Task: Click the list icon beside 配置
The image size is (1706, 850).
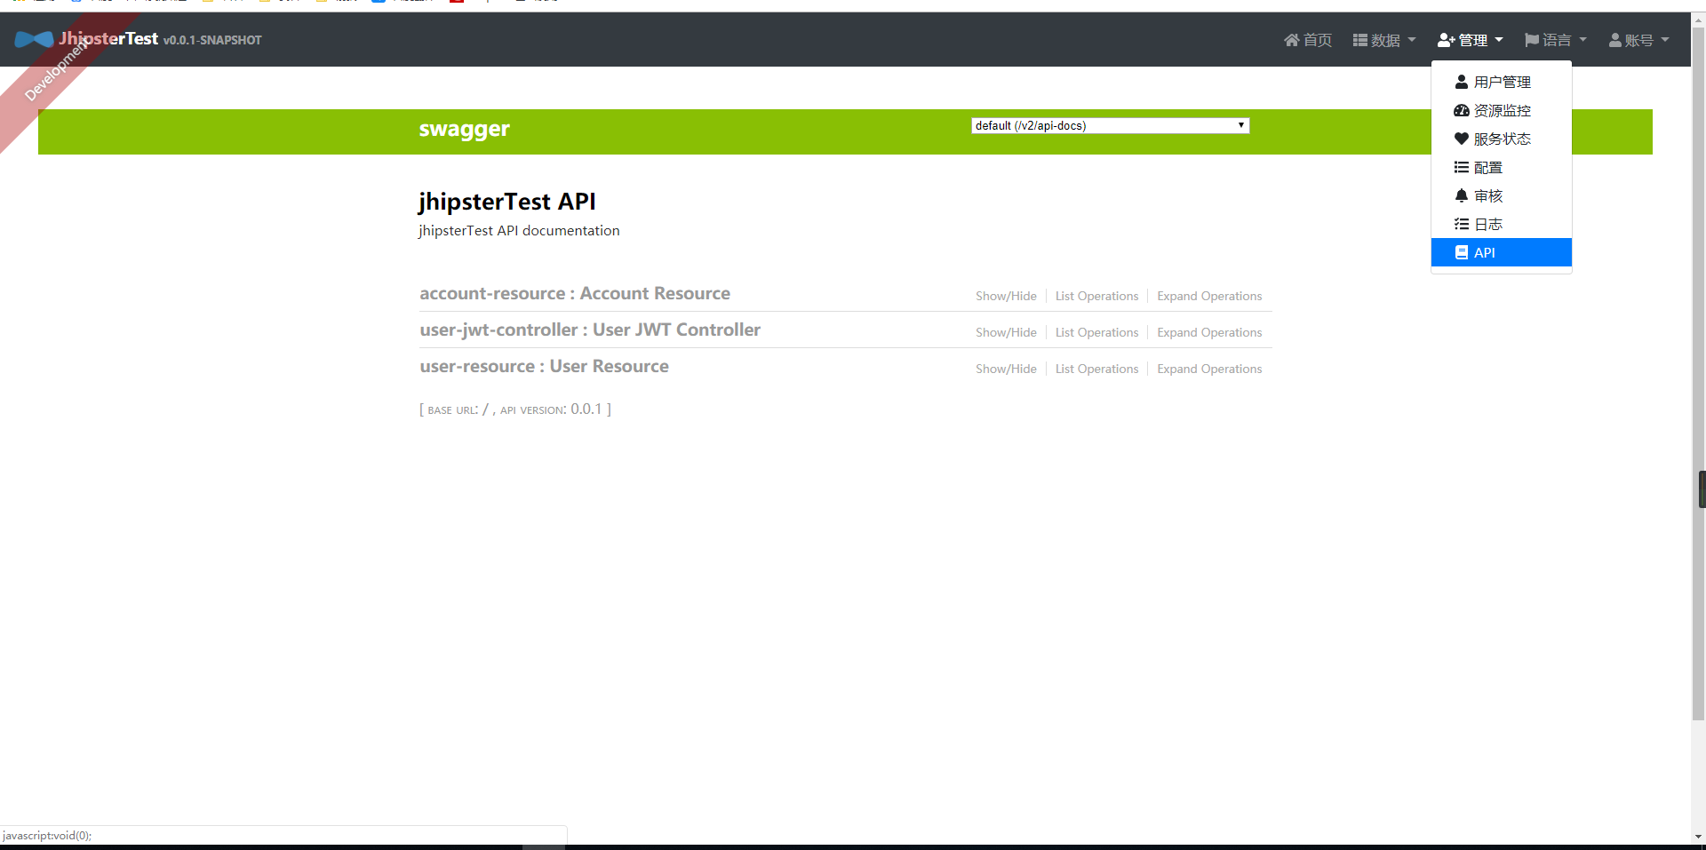Action: [1462, 167]
